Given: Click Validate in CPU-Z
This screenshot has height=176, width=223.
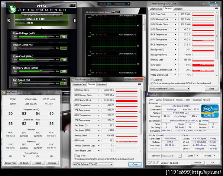Looking at the screenshot, I should (x=198, y=163).
